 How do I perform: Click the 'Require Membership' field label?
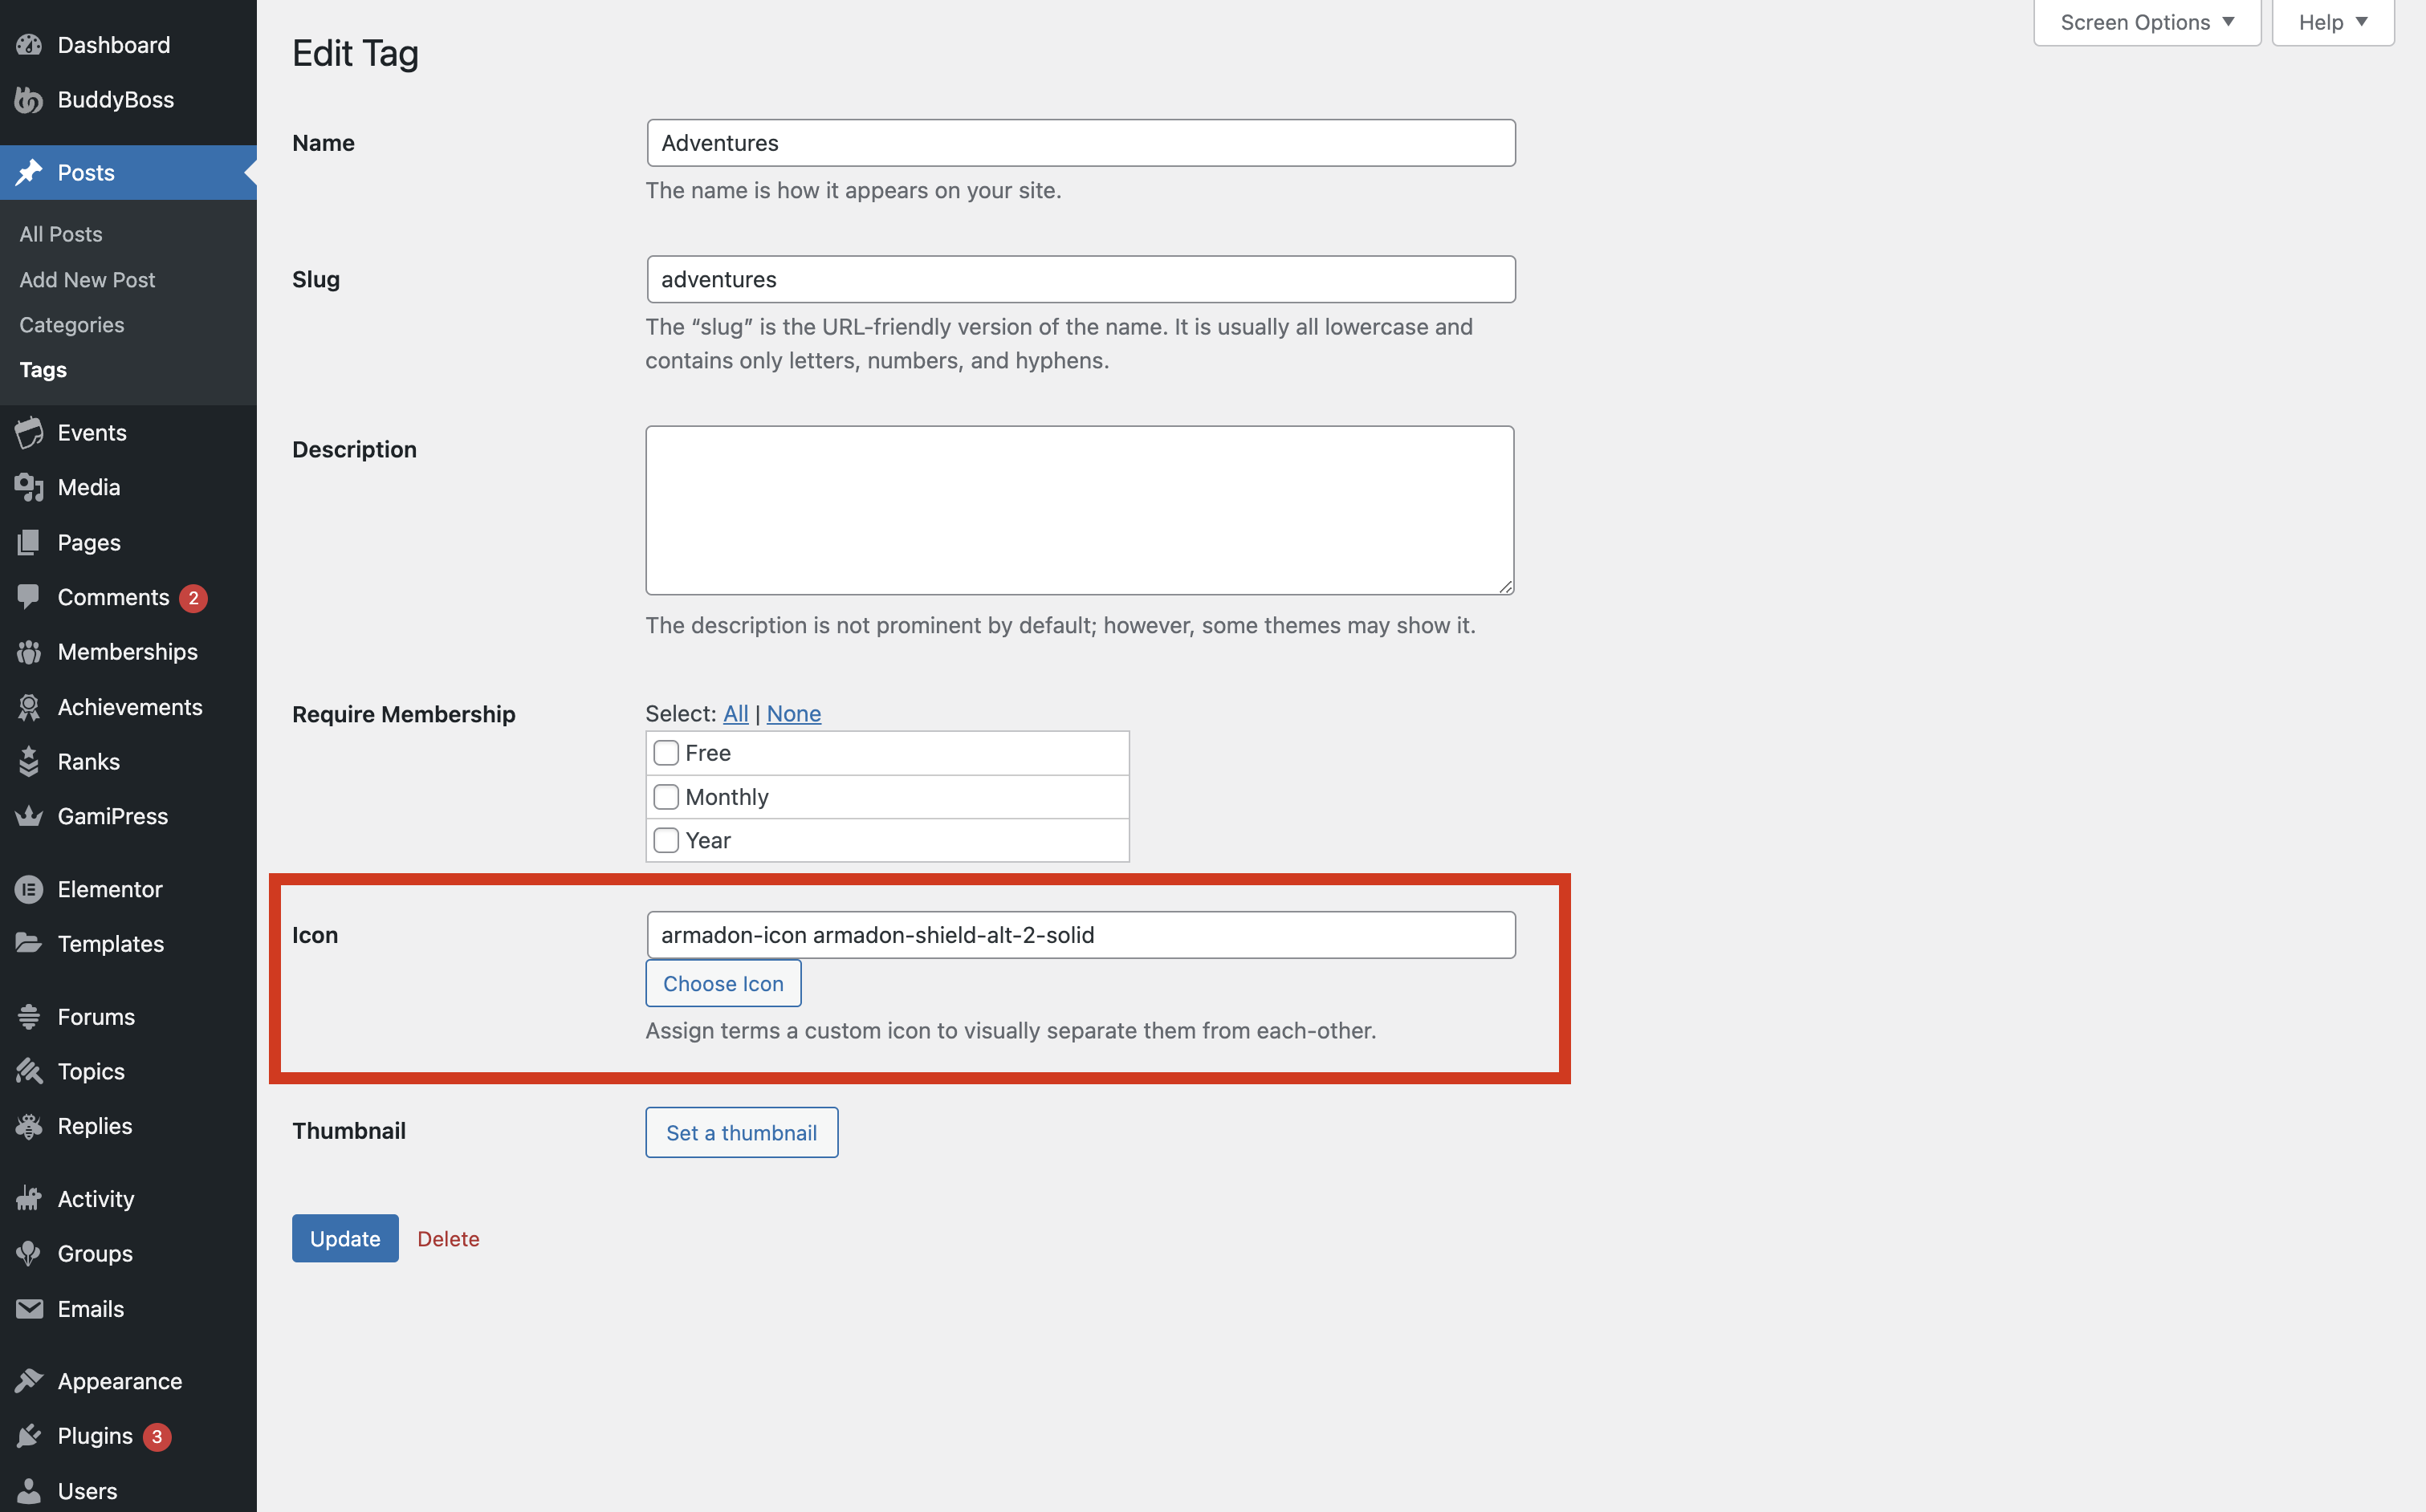(404, 714)
